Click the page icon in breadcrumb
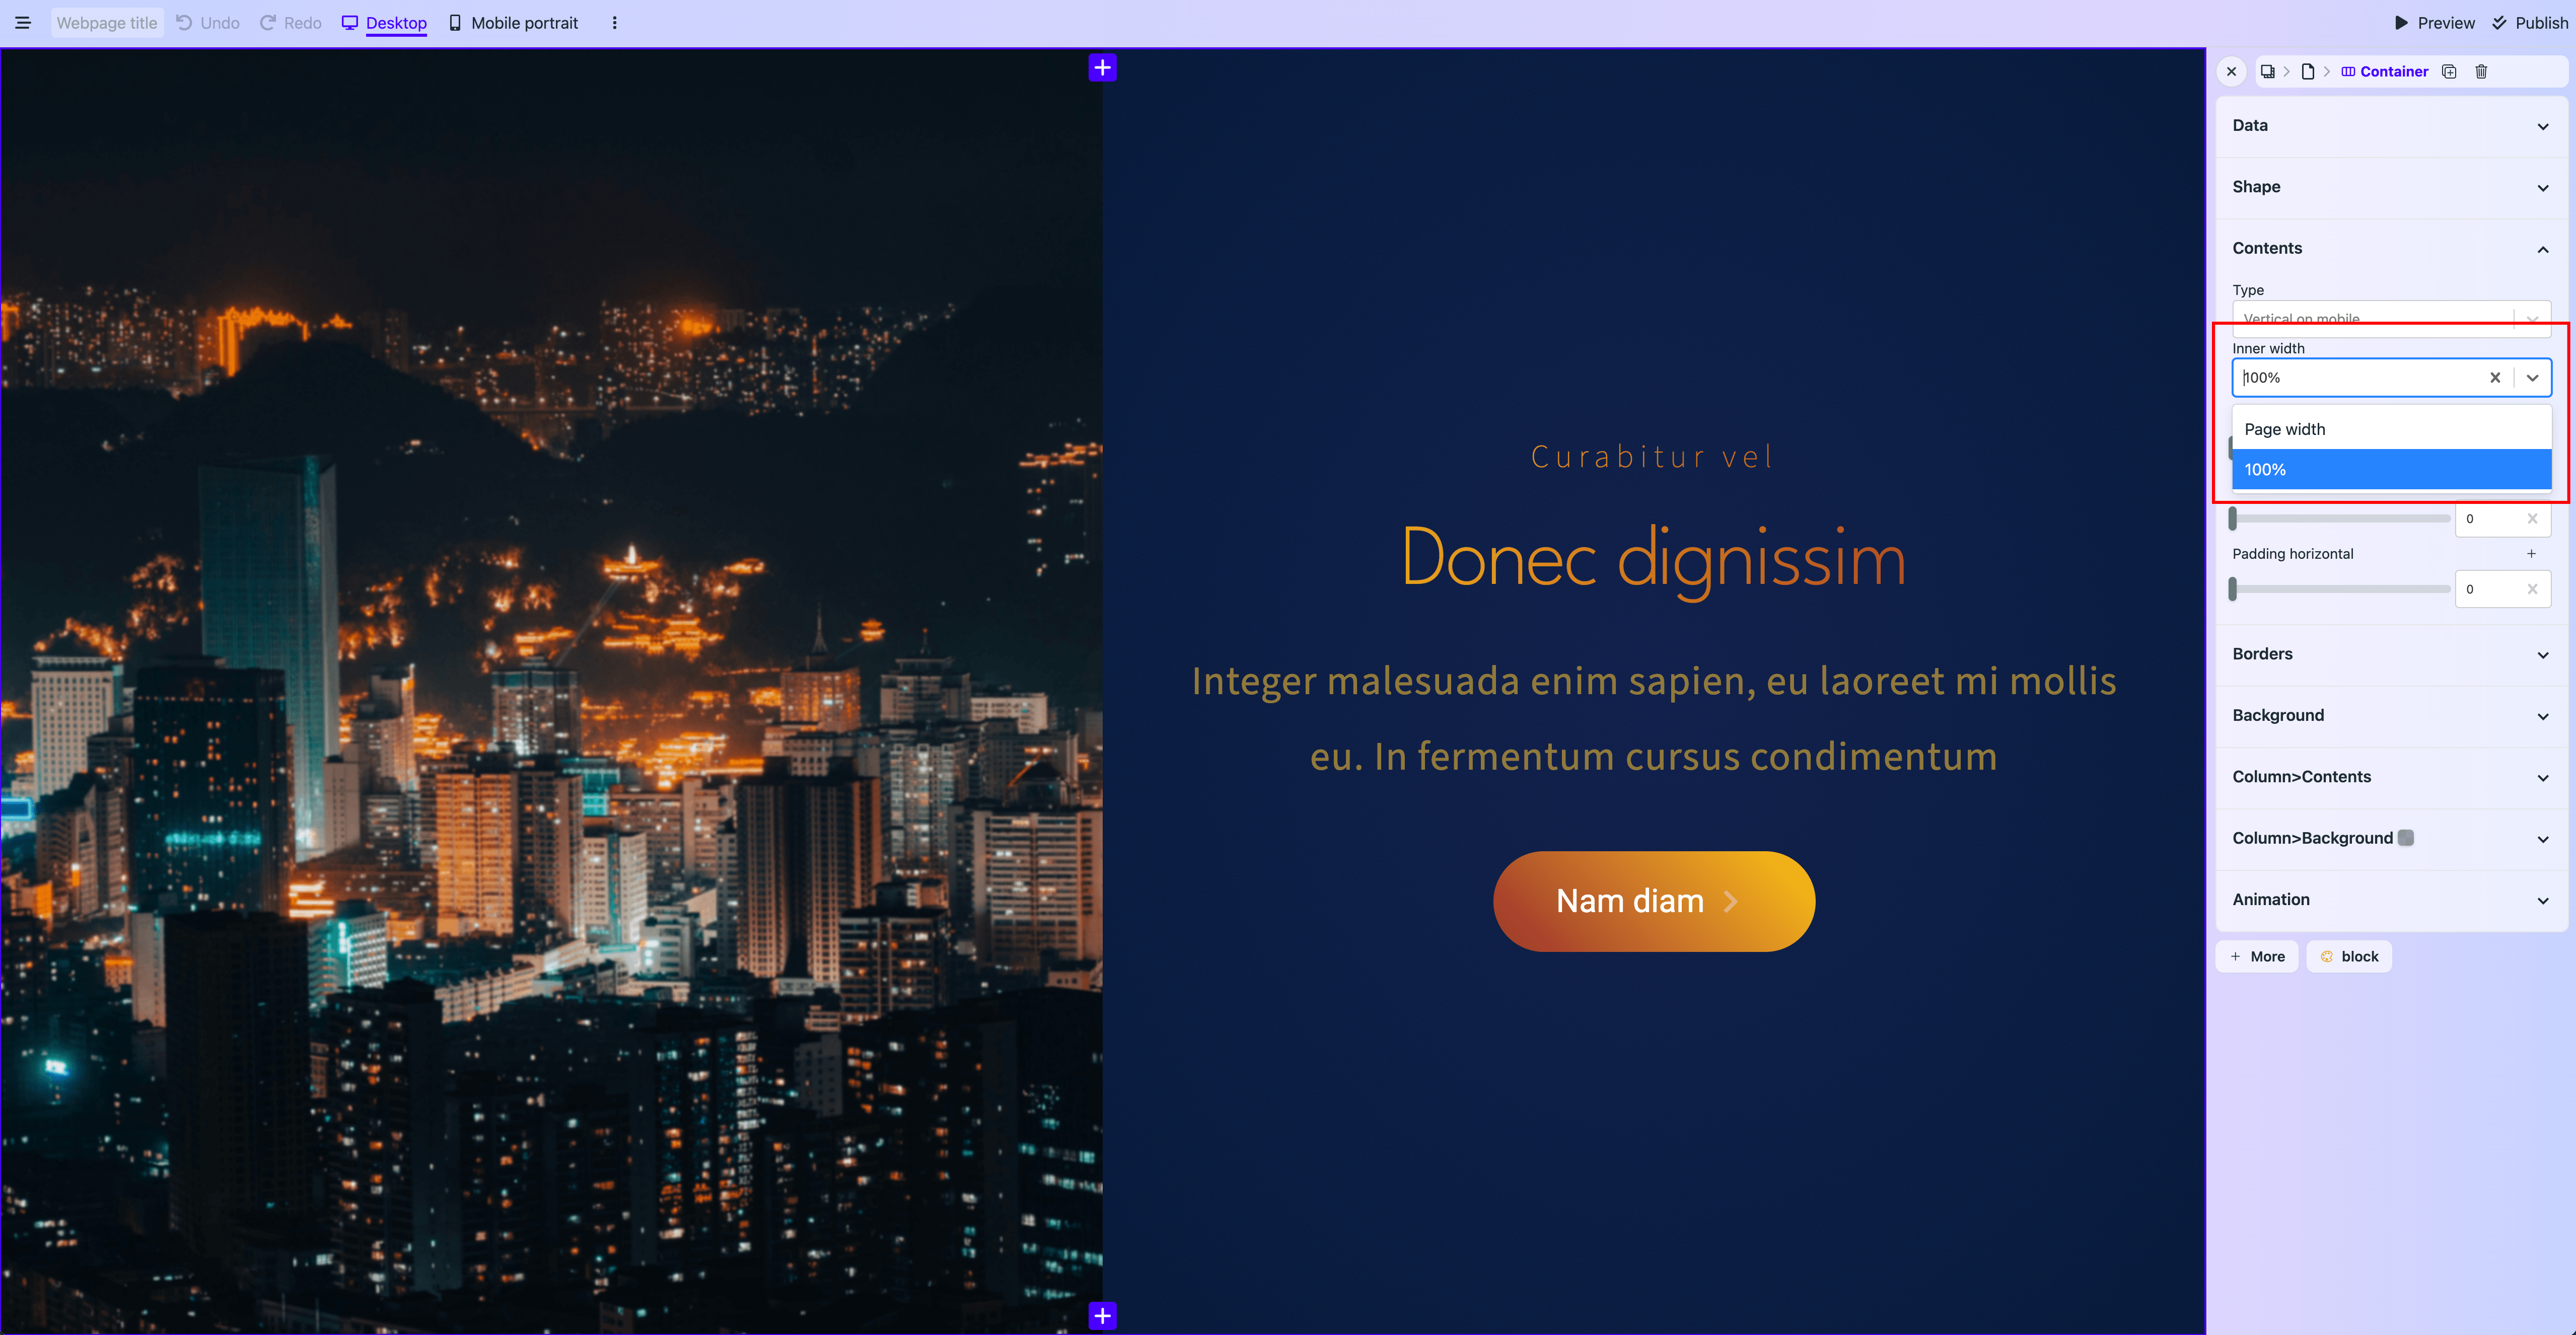 2308,71
